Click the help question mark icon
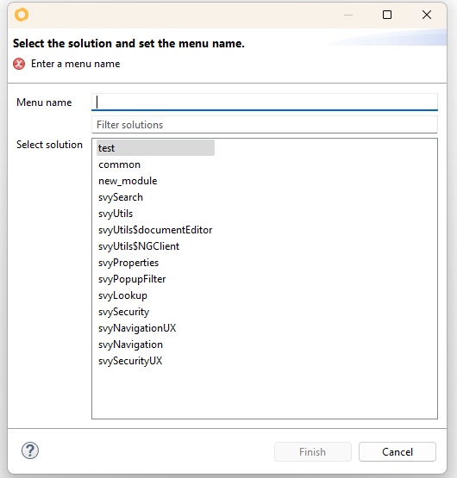Viewport: 457px width, 478px height. pos(30,450)
